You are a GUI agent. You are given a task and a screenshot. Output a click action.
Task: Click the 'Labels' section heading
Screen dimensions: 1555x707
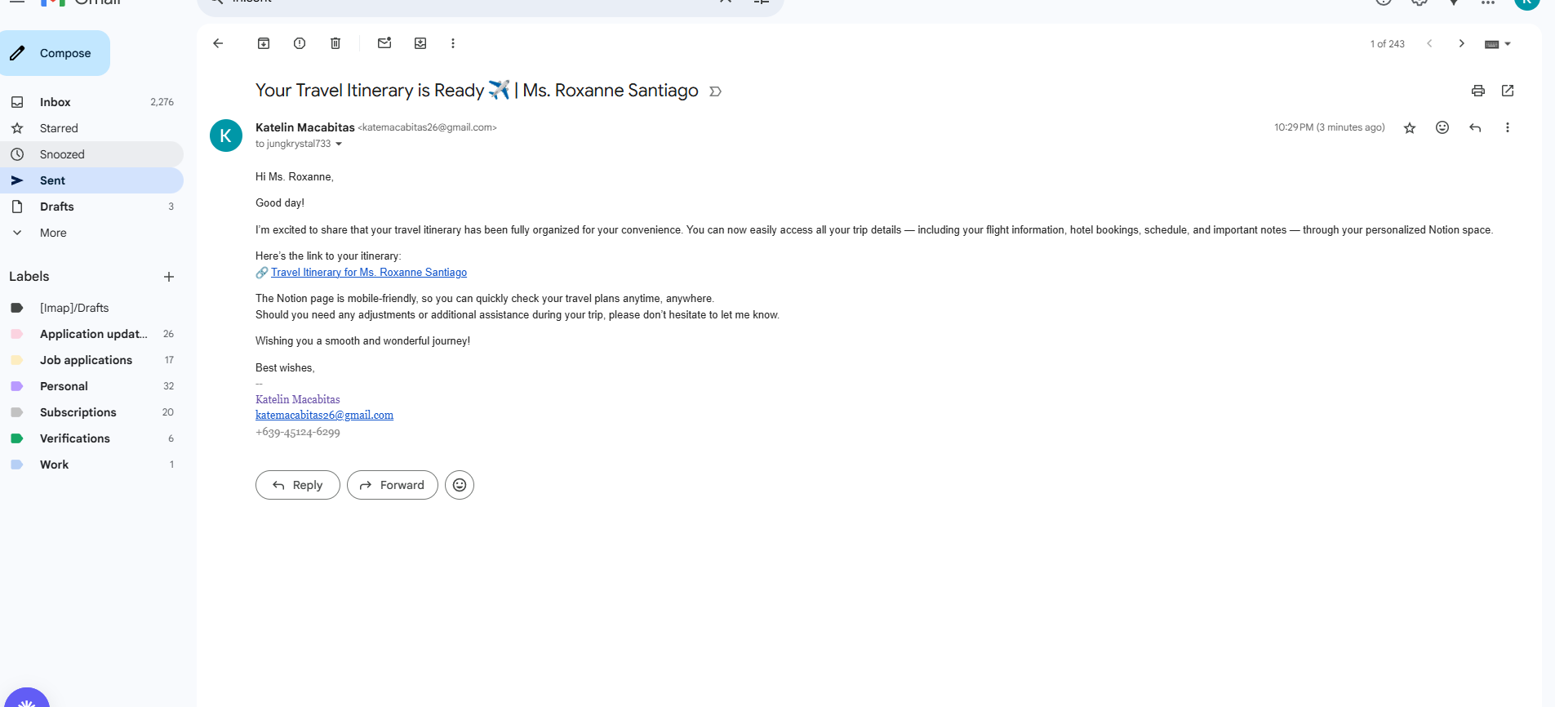29,277
